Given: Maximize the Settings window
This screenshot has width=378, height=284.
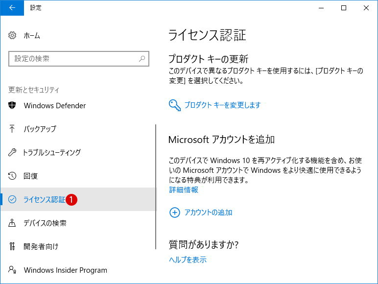Looking at the screenshot, I should pyautogui.click(x=344, y=8).
